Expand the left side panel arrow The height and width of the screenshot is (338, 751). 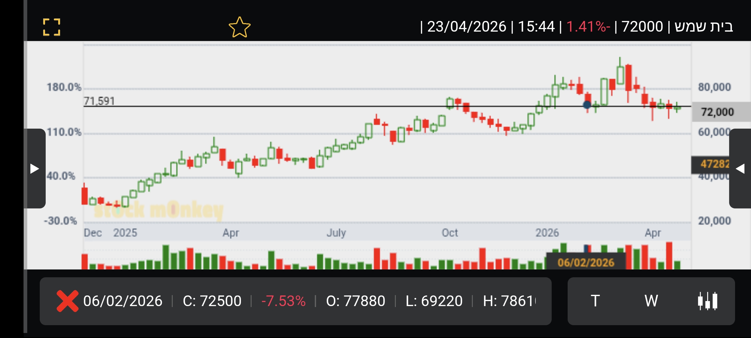[x=34, y=169]
